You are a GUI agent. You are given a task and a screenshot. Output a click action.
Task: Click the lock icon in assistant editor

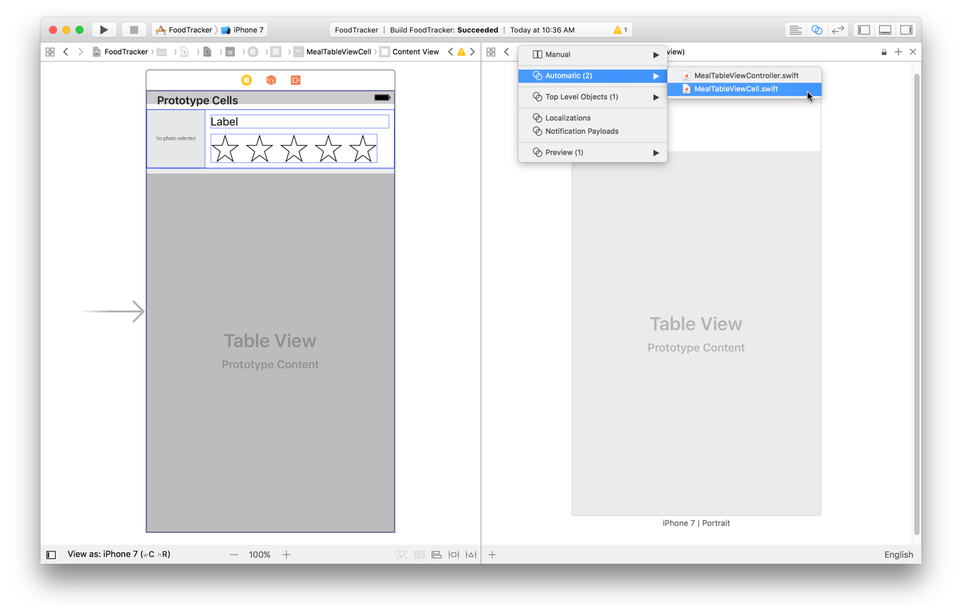pos(884,52)
